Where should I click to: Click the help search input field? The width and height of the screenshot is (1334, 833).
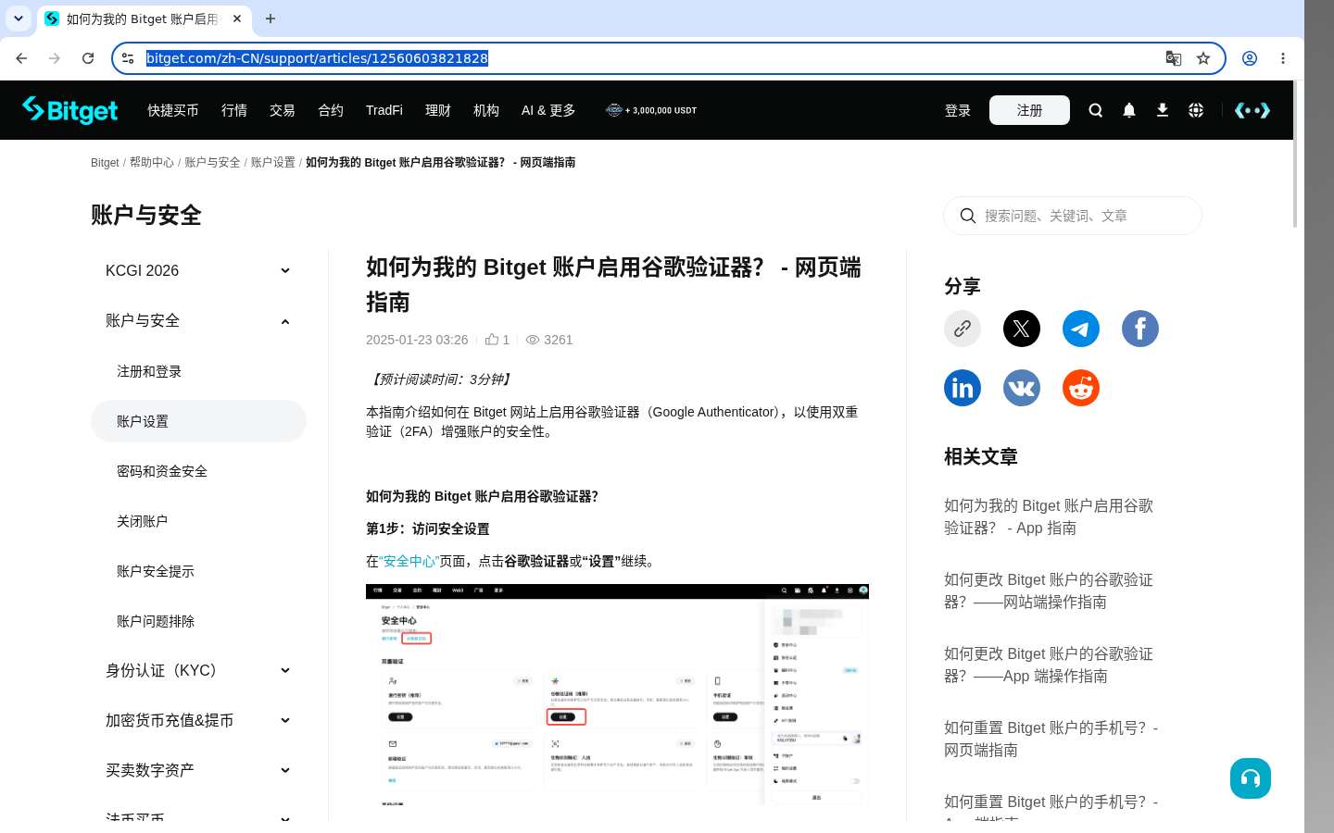pyautogui.click(x=1073, y=216)
